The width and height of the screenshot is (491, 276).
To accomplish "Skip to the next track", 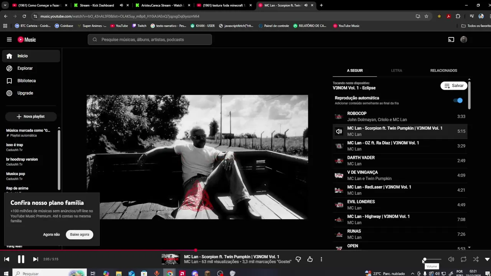I will pos(35,260).
